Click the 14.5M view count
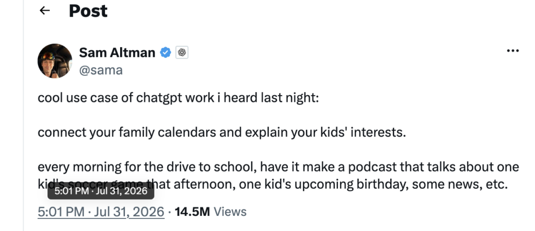This screenshot has height=231, width=535. pyautogui.click(x=192, y=212)
